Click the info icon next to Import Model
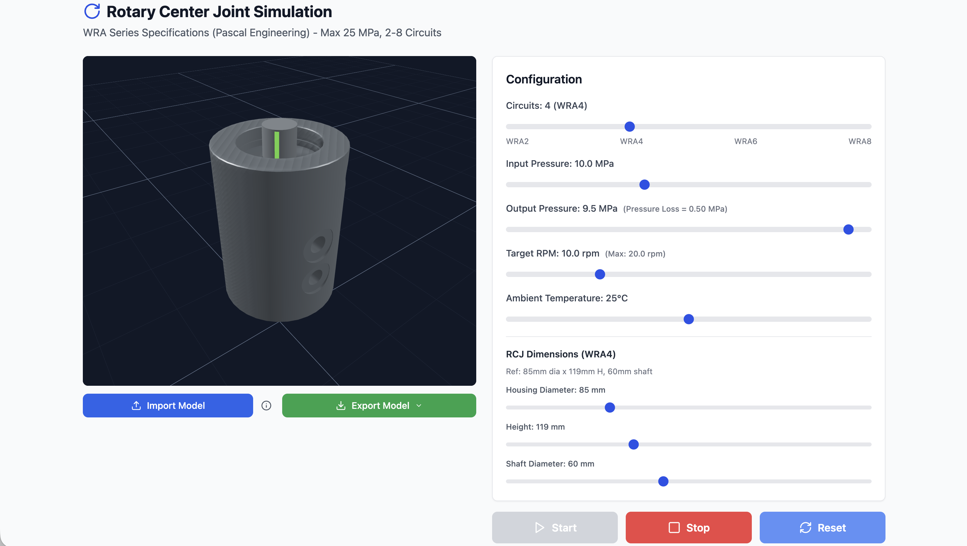 tap(266, 405)
